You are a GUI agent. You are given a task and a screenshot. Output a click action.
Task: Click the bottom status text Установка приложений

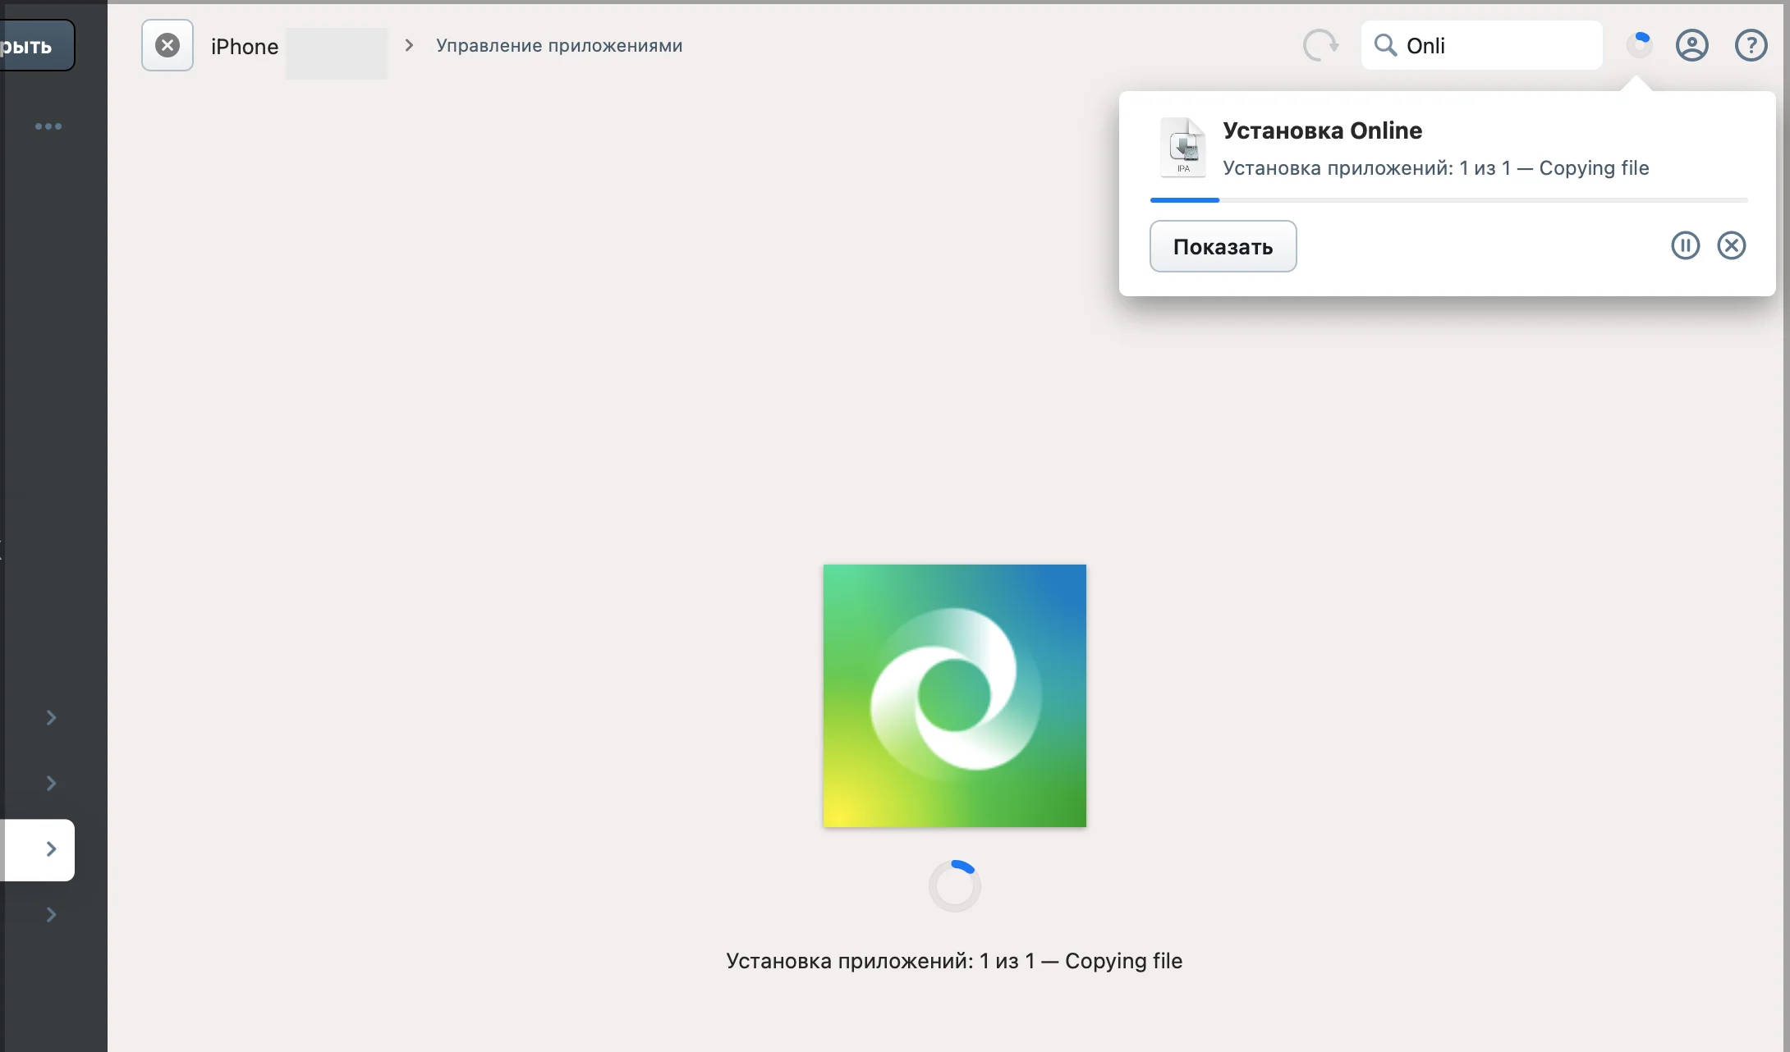pyautogui.click(x=954, y=961)
